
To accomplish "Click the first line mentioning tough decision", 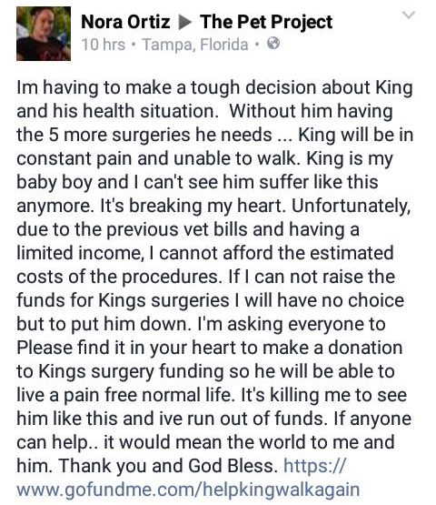I will pos(214,88).
